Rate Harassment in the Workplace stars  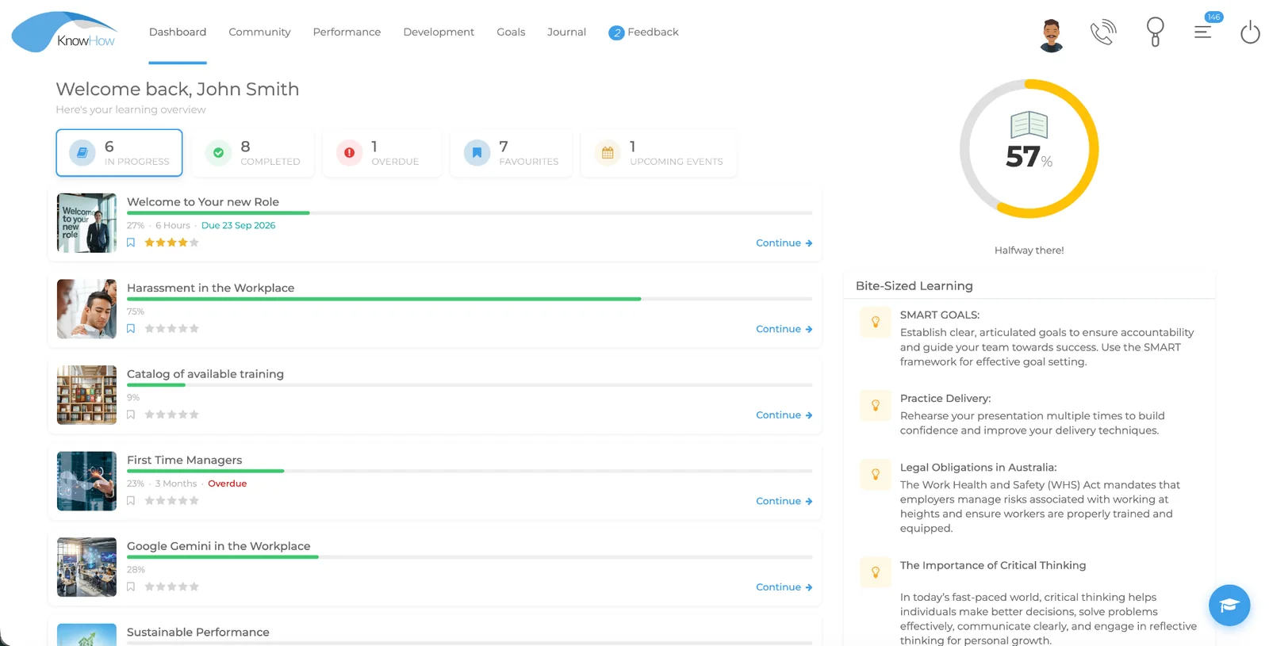pyautogui.click(x=171, y=328)
